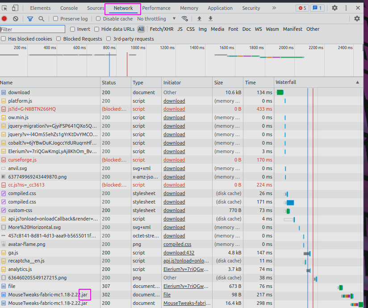The image size is (368, 308).
Task: Toggle the device toolbar icon
Action: tap(15, 8)
